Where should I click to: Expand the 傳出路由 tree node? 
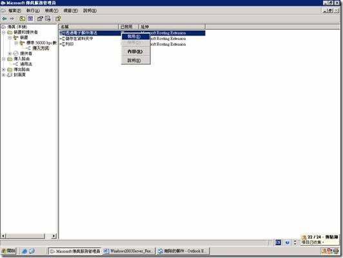[4, 70]
